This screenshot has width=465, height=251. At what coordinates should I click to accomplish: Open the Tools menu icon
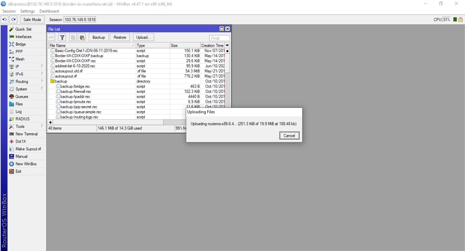tap(12, 126)
